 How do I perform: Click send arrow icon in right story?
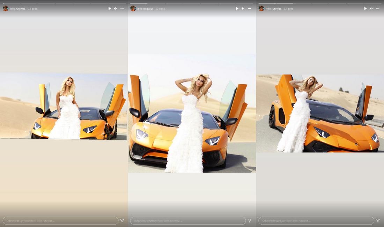coord(378,220)
